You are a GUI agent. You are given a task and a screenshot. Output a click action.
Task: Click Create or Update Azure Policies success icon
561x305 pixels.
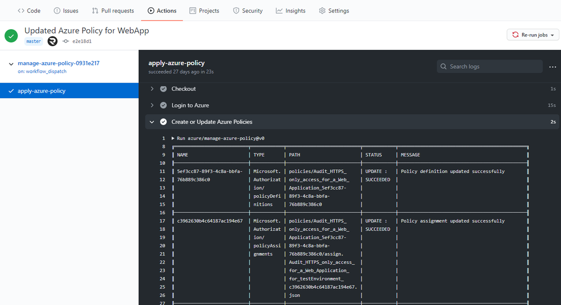coord(163,122)
